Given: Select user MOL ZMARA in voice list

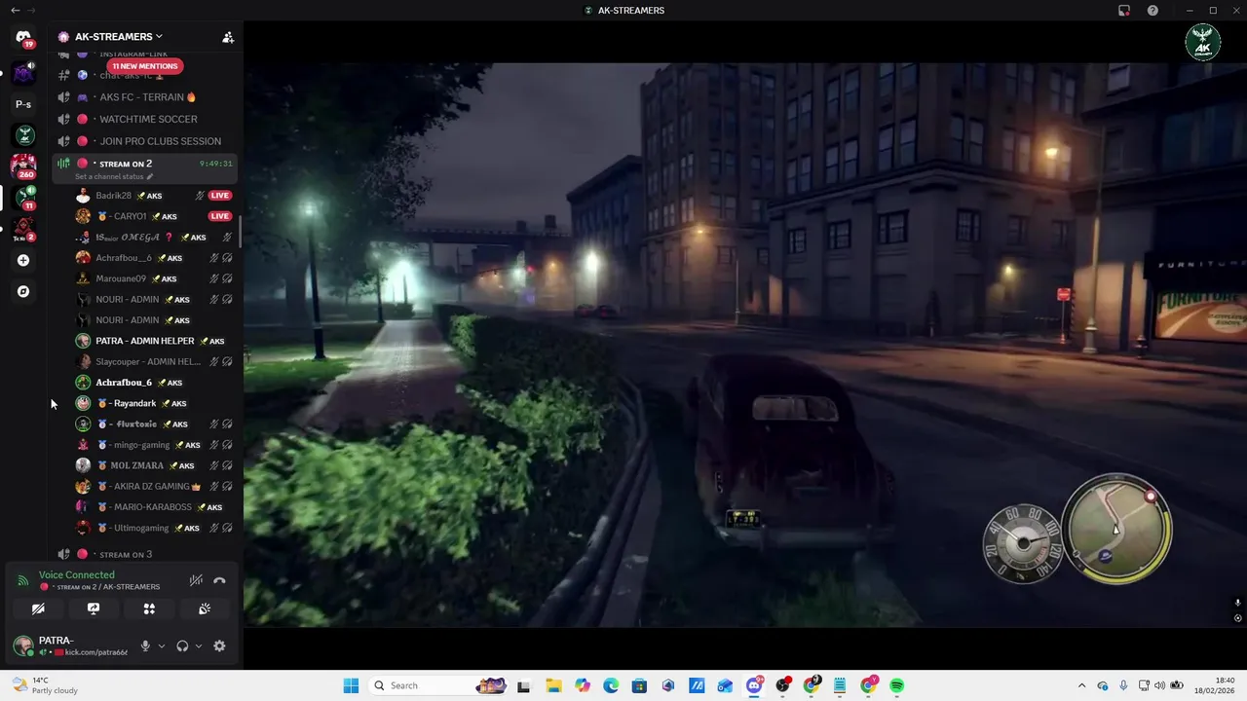Looking at the screenshot, I should coord(154,465).
